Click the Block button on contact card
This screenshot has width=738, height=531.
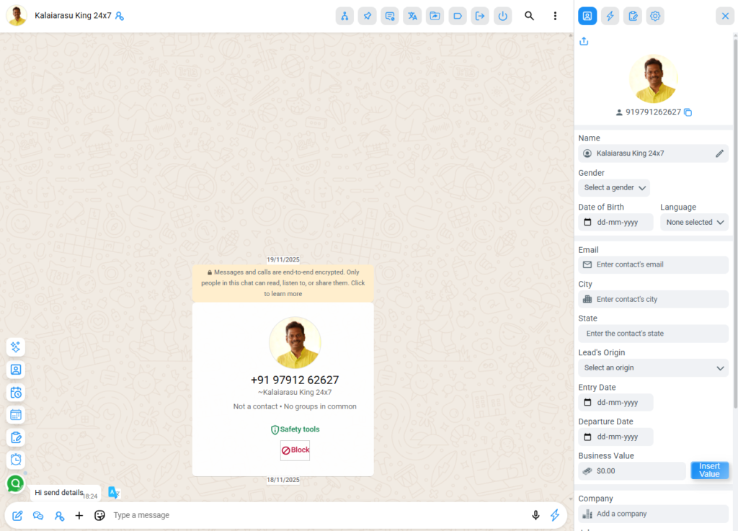[x=295, y=450]
